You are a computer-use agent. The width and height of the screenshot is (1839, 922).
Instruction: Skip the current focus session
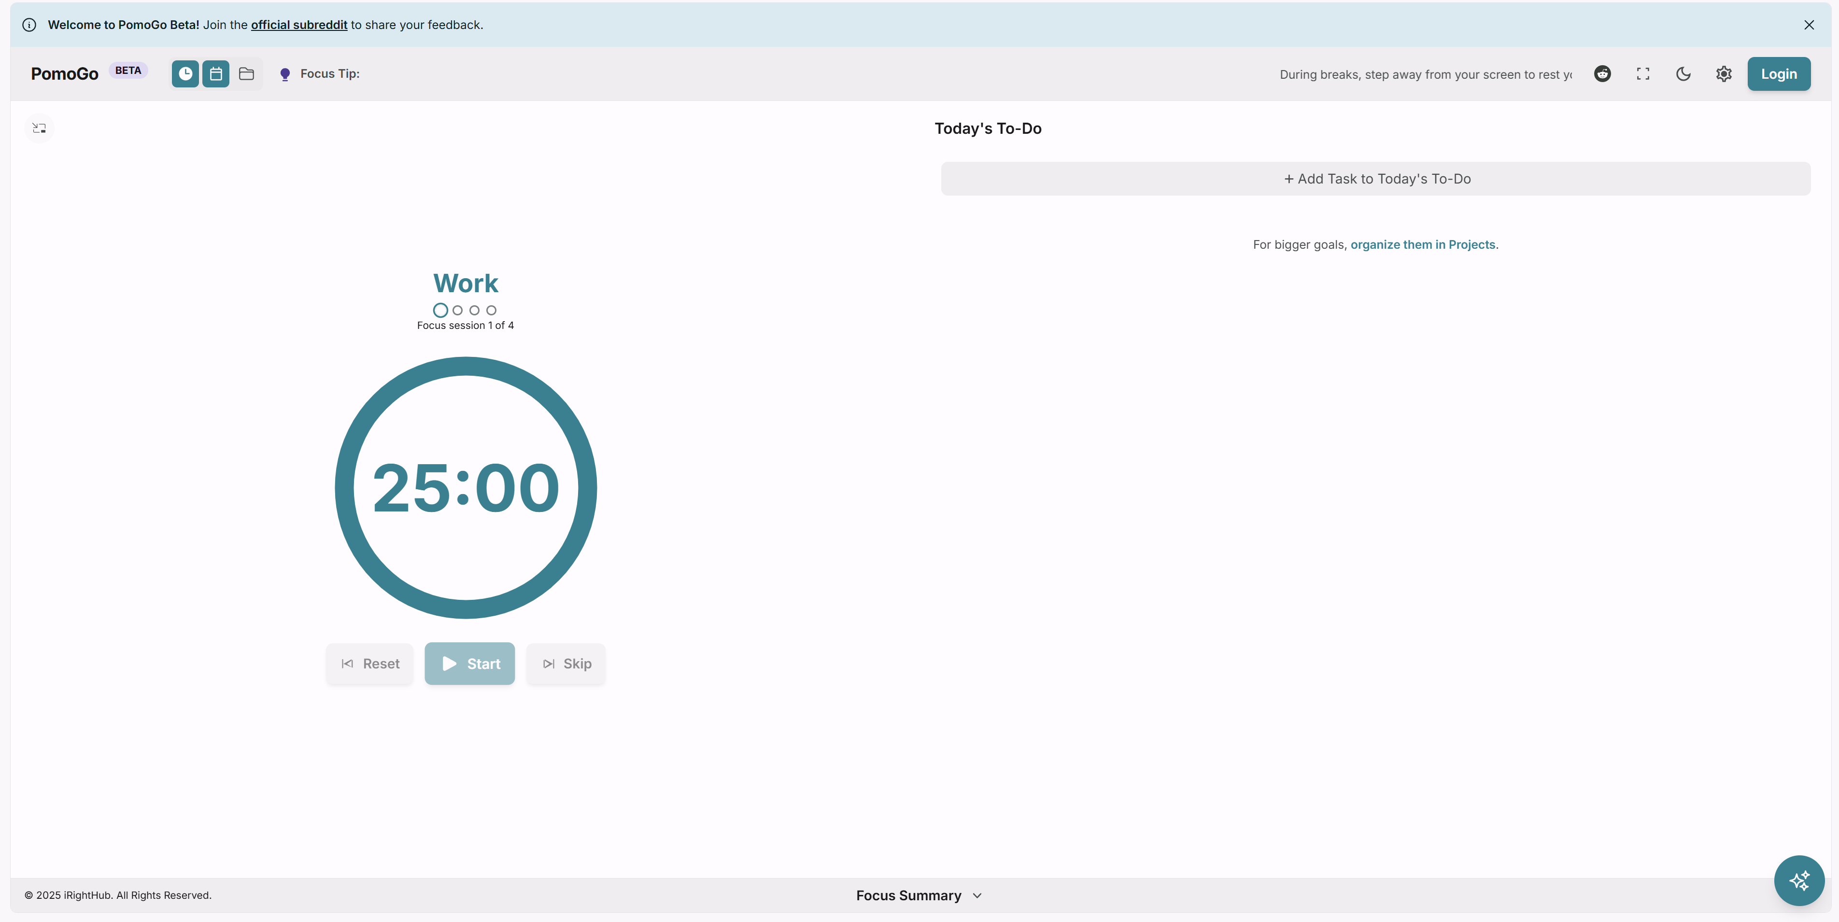coord(566,664)
